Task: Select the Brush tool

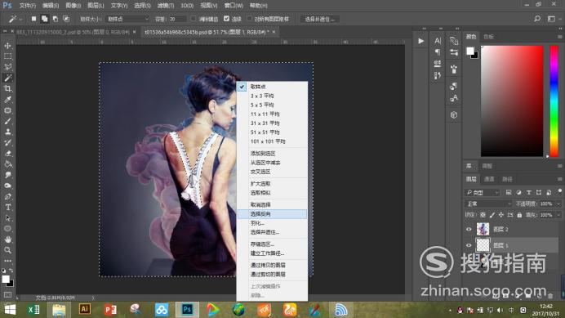Action: click(7, 121)
